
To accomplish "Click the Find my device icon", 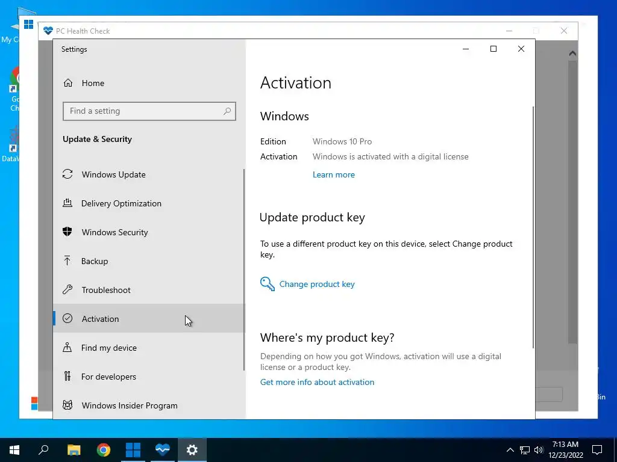I will point(67,347).
